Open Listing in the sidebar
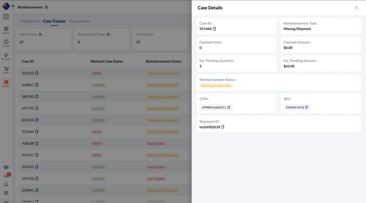 tap(6, 43)
